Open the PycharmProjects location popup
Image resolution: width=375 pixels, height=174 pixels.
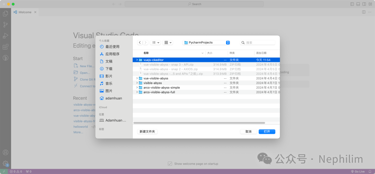[x=206, y=43]
